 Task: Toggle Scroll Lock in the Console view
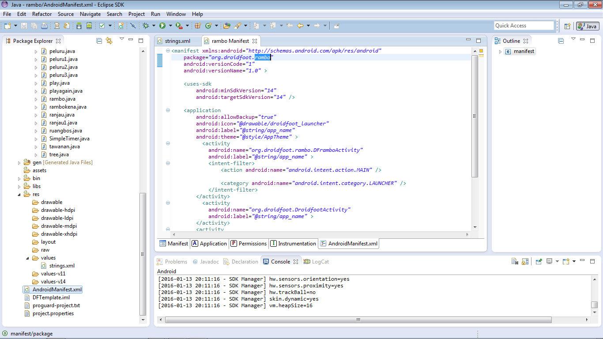click(x=525, y=262)
